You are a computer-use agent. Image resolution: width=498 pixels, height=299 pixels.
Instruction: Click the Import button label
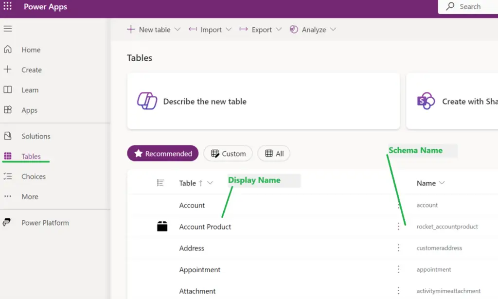point(211,30)
